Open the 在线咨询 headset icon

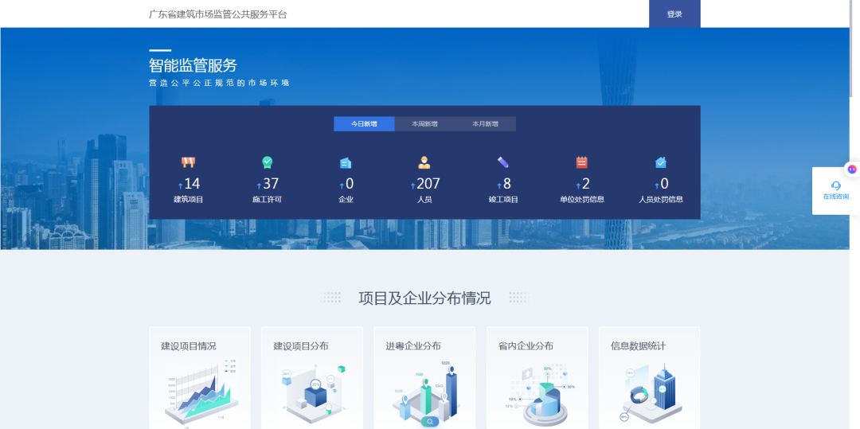coord(836,185)
